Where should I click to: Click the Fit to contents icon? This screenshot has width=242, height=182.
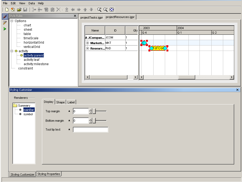pos(112,10)
